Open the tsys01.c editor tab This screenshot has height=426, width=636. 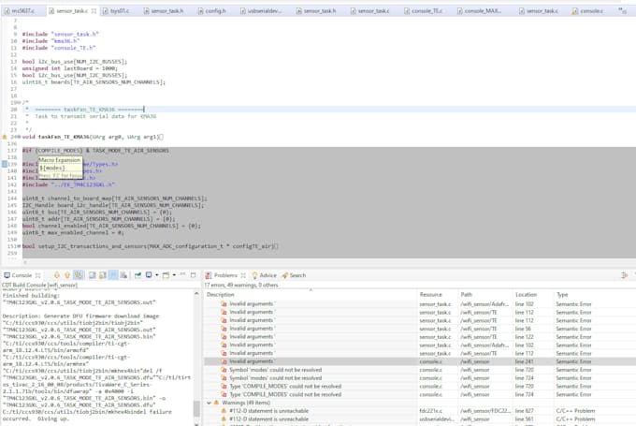coord(116,11)
